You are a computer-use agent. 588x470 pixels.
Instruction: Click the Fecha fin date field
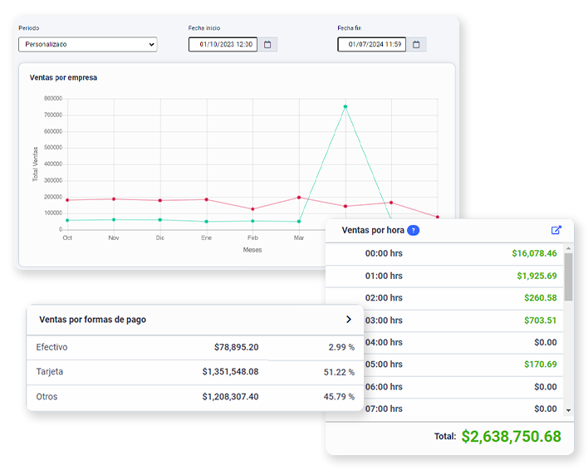pos(371,44)
